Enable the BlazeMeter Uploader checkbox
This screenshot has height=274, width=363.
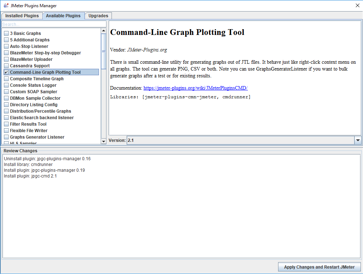(6, 59)
